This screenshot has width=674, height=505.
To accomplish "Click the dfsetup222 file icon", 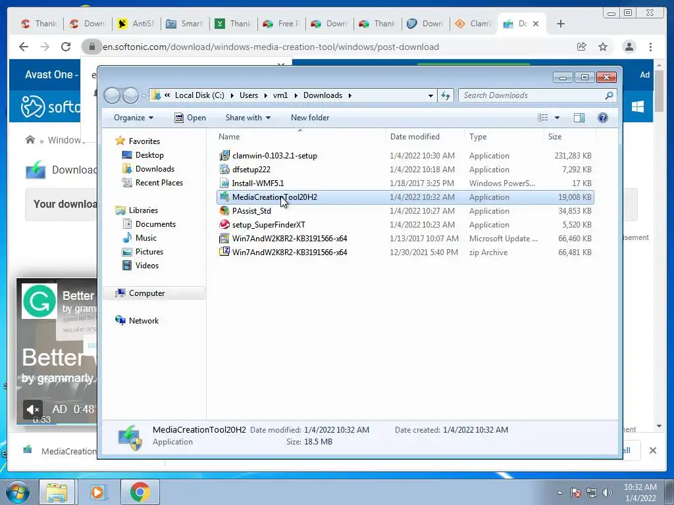I will (x=224, y=169).
